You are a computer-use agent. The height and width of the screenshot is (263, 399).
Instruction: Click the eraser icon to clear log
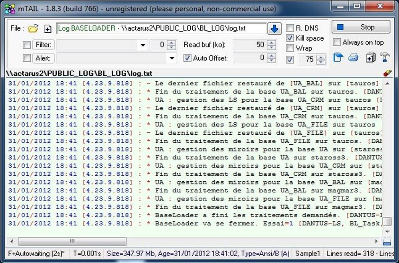387,73
